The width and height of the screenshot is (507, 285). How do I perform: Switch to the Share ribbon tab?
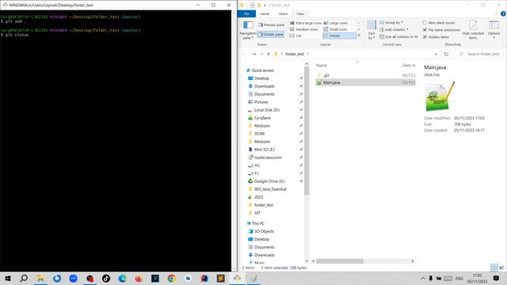tap(283, 13)
